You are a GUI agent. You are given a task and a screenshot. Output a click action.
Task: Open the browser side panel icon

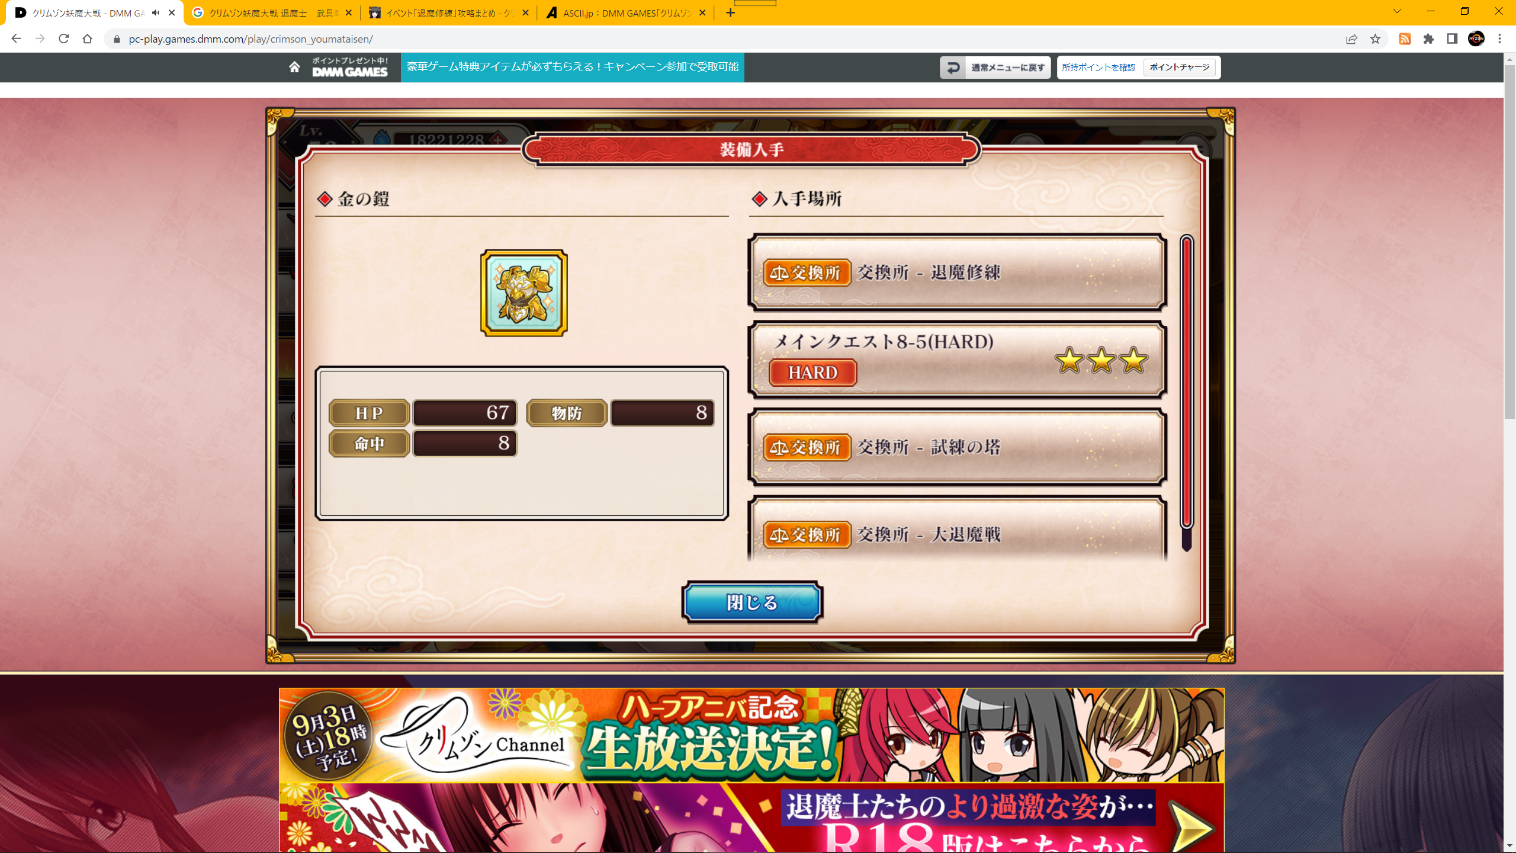pos(1452,39)
